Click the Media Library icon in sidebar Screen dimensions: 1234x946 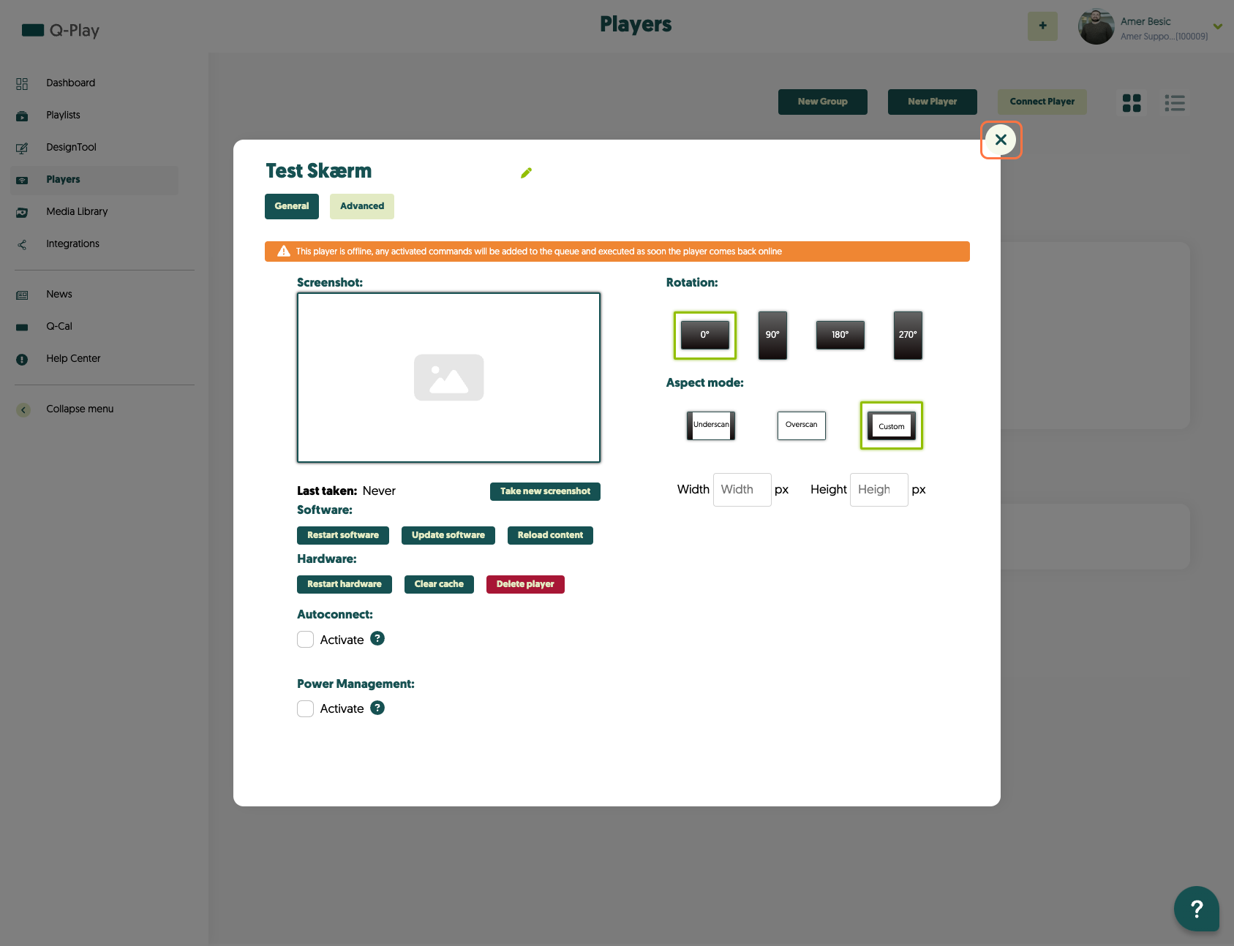pos(22,212)
